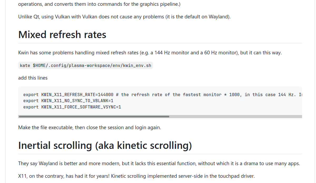
Task: Click the KWIN_X11_FORCE_SOFTWARE_VSYNC export line
Action: point(72,107)
